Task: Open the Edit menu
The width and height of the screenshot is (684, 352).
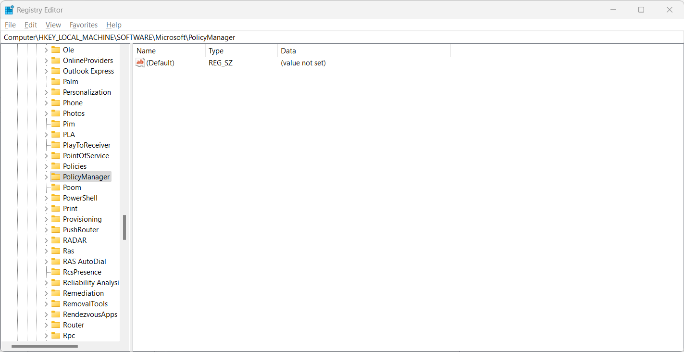Action: click(x=31, y=25)
